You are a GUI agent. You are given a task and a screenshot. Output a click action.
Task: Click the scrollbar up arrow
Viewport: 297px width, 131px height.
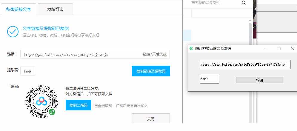point(250,20)
